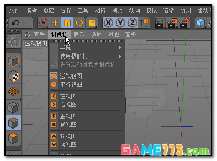Open the 文件 menu

coord(15,10)
